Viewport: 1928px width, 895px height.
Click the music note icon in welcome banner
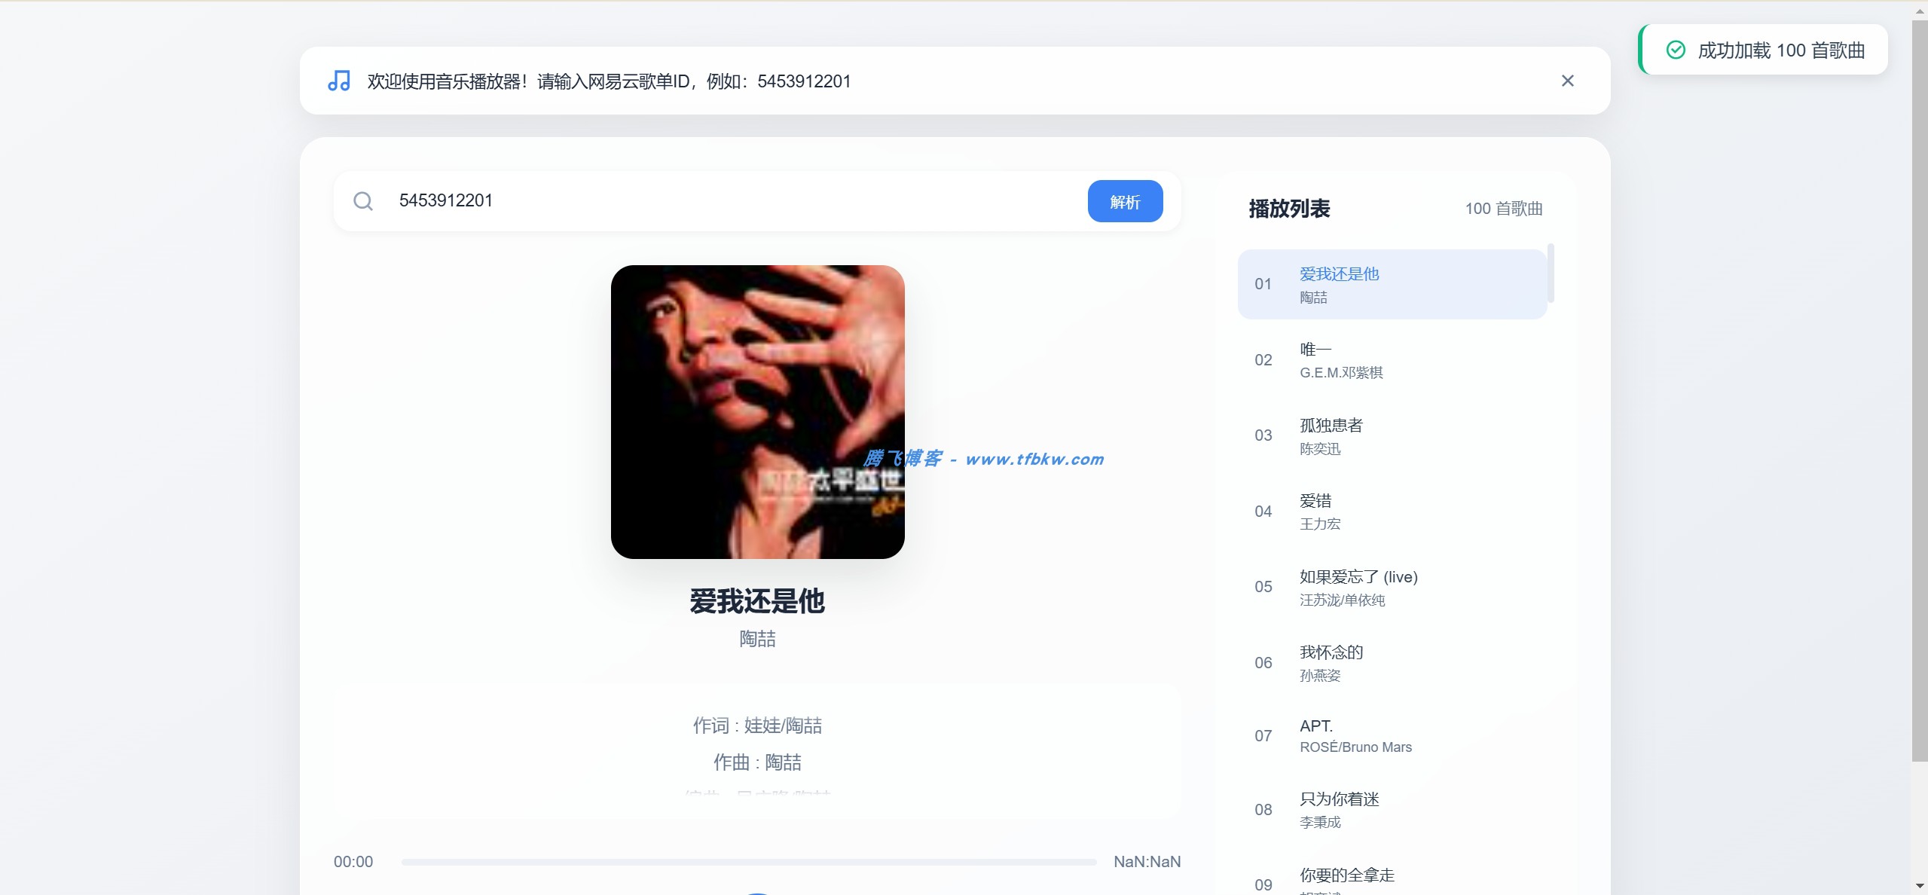pyautogui.click(x=338, y=81)
